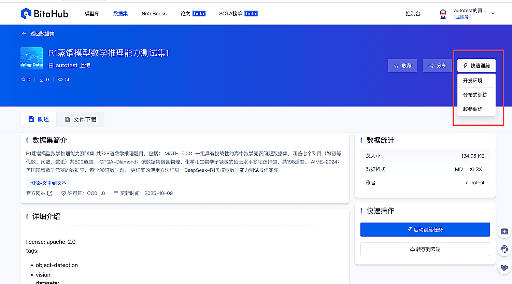Click the 许可证 shield icon

[x=63, y=193]
